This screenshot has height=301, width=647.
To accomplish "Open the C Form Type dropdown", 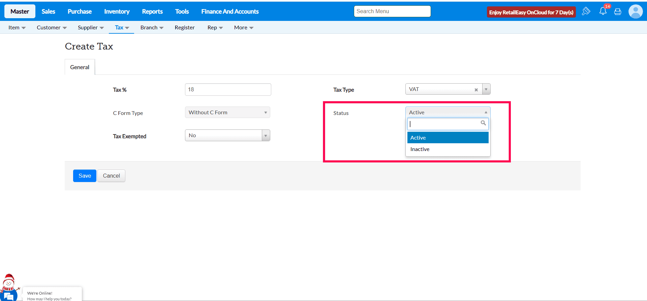I will click(x=227, y=113).
